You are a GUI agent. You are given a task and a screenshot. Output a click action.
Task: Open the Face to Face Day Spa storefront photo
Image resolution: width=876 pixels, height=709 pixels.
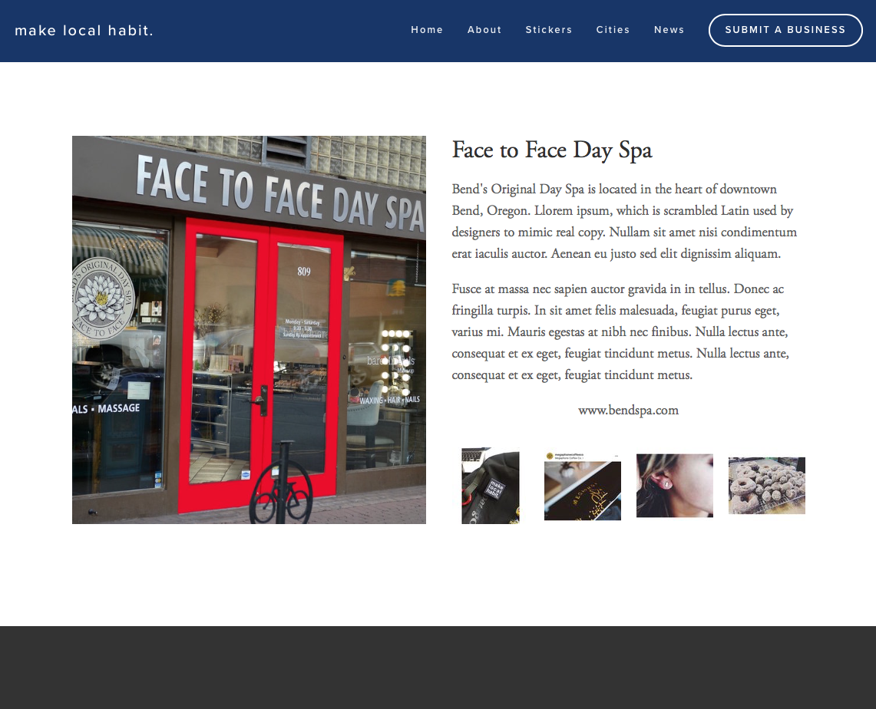tap(250, 330)
